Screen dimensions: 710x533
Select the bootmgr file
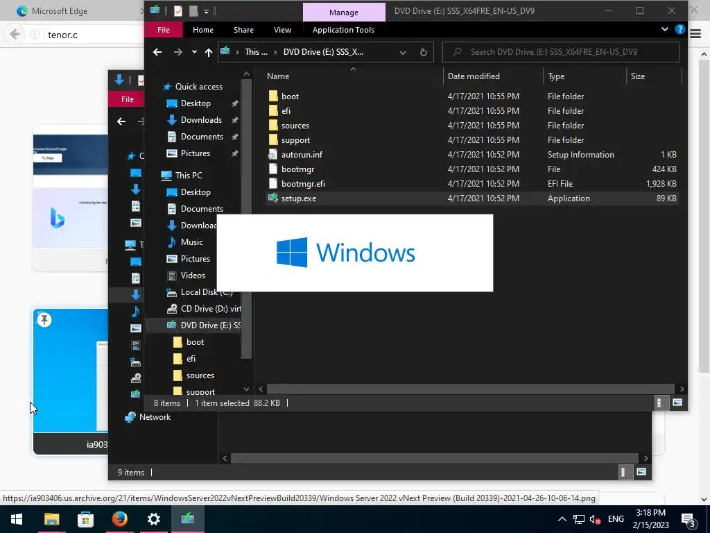tap(297, 169)
